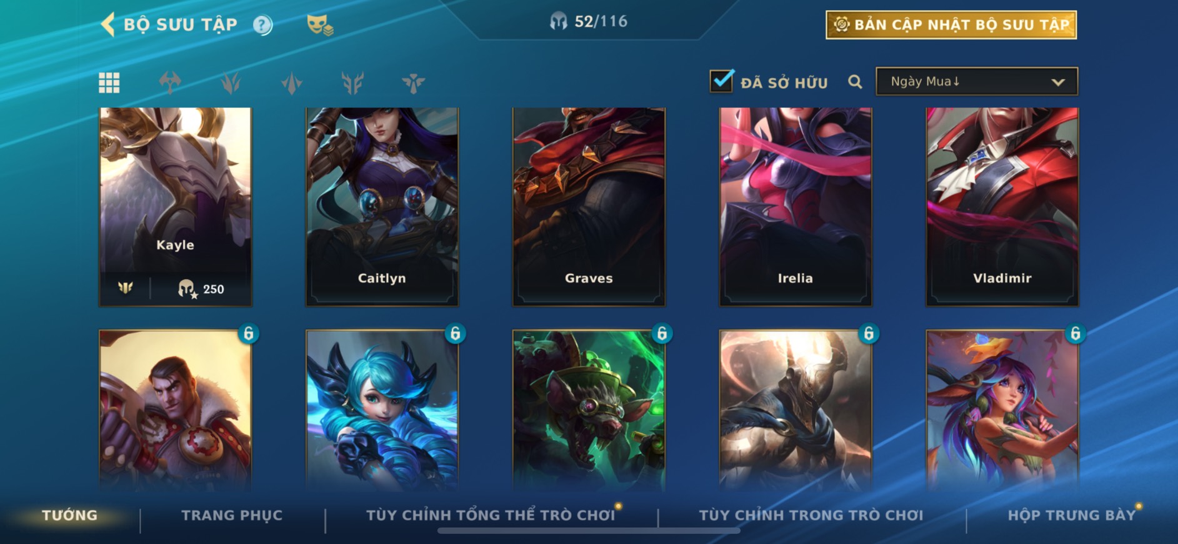Switch to the Trang Phục tab

coord(232,515)
